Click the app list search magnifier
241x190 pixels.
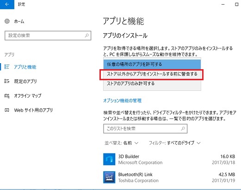coord(183,129)
